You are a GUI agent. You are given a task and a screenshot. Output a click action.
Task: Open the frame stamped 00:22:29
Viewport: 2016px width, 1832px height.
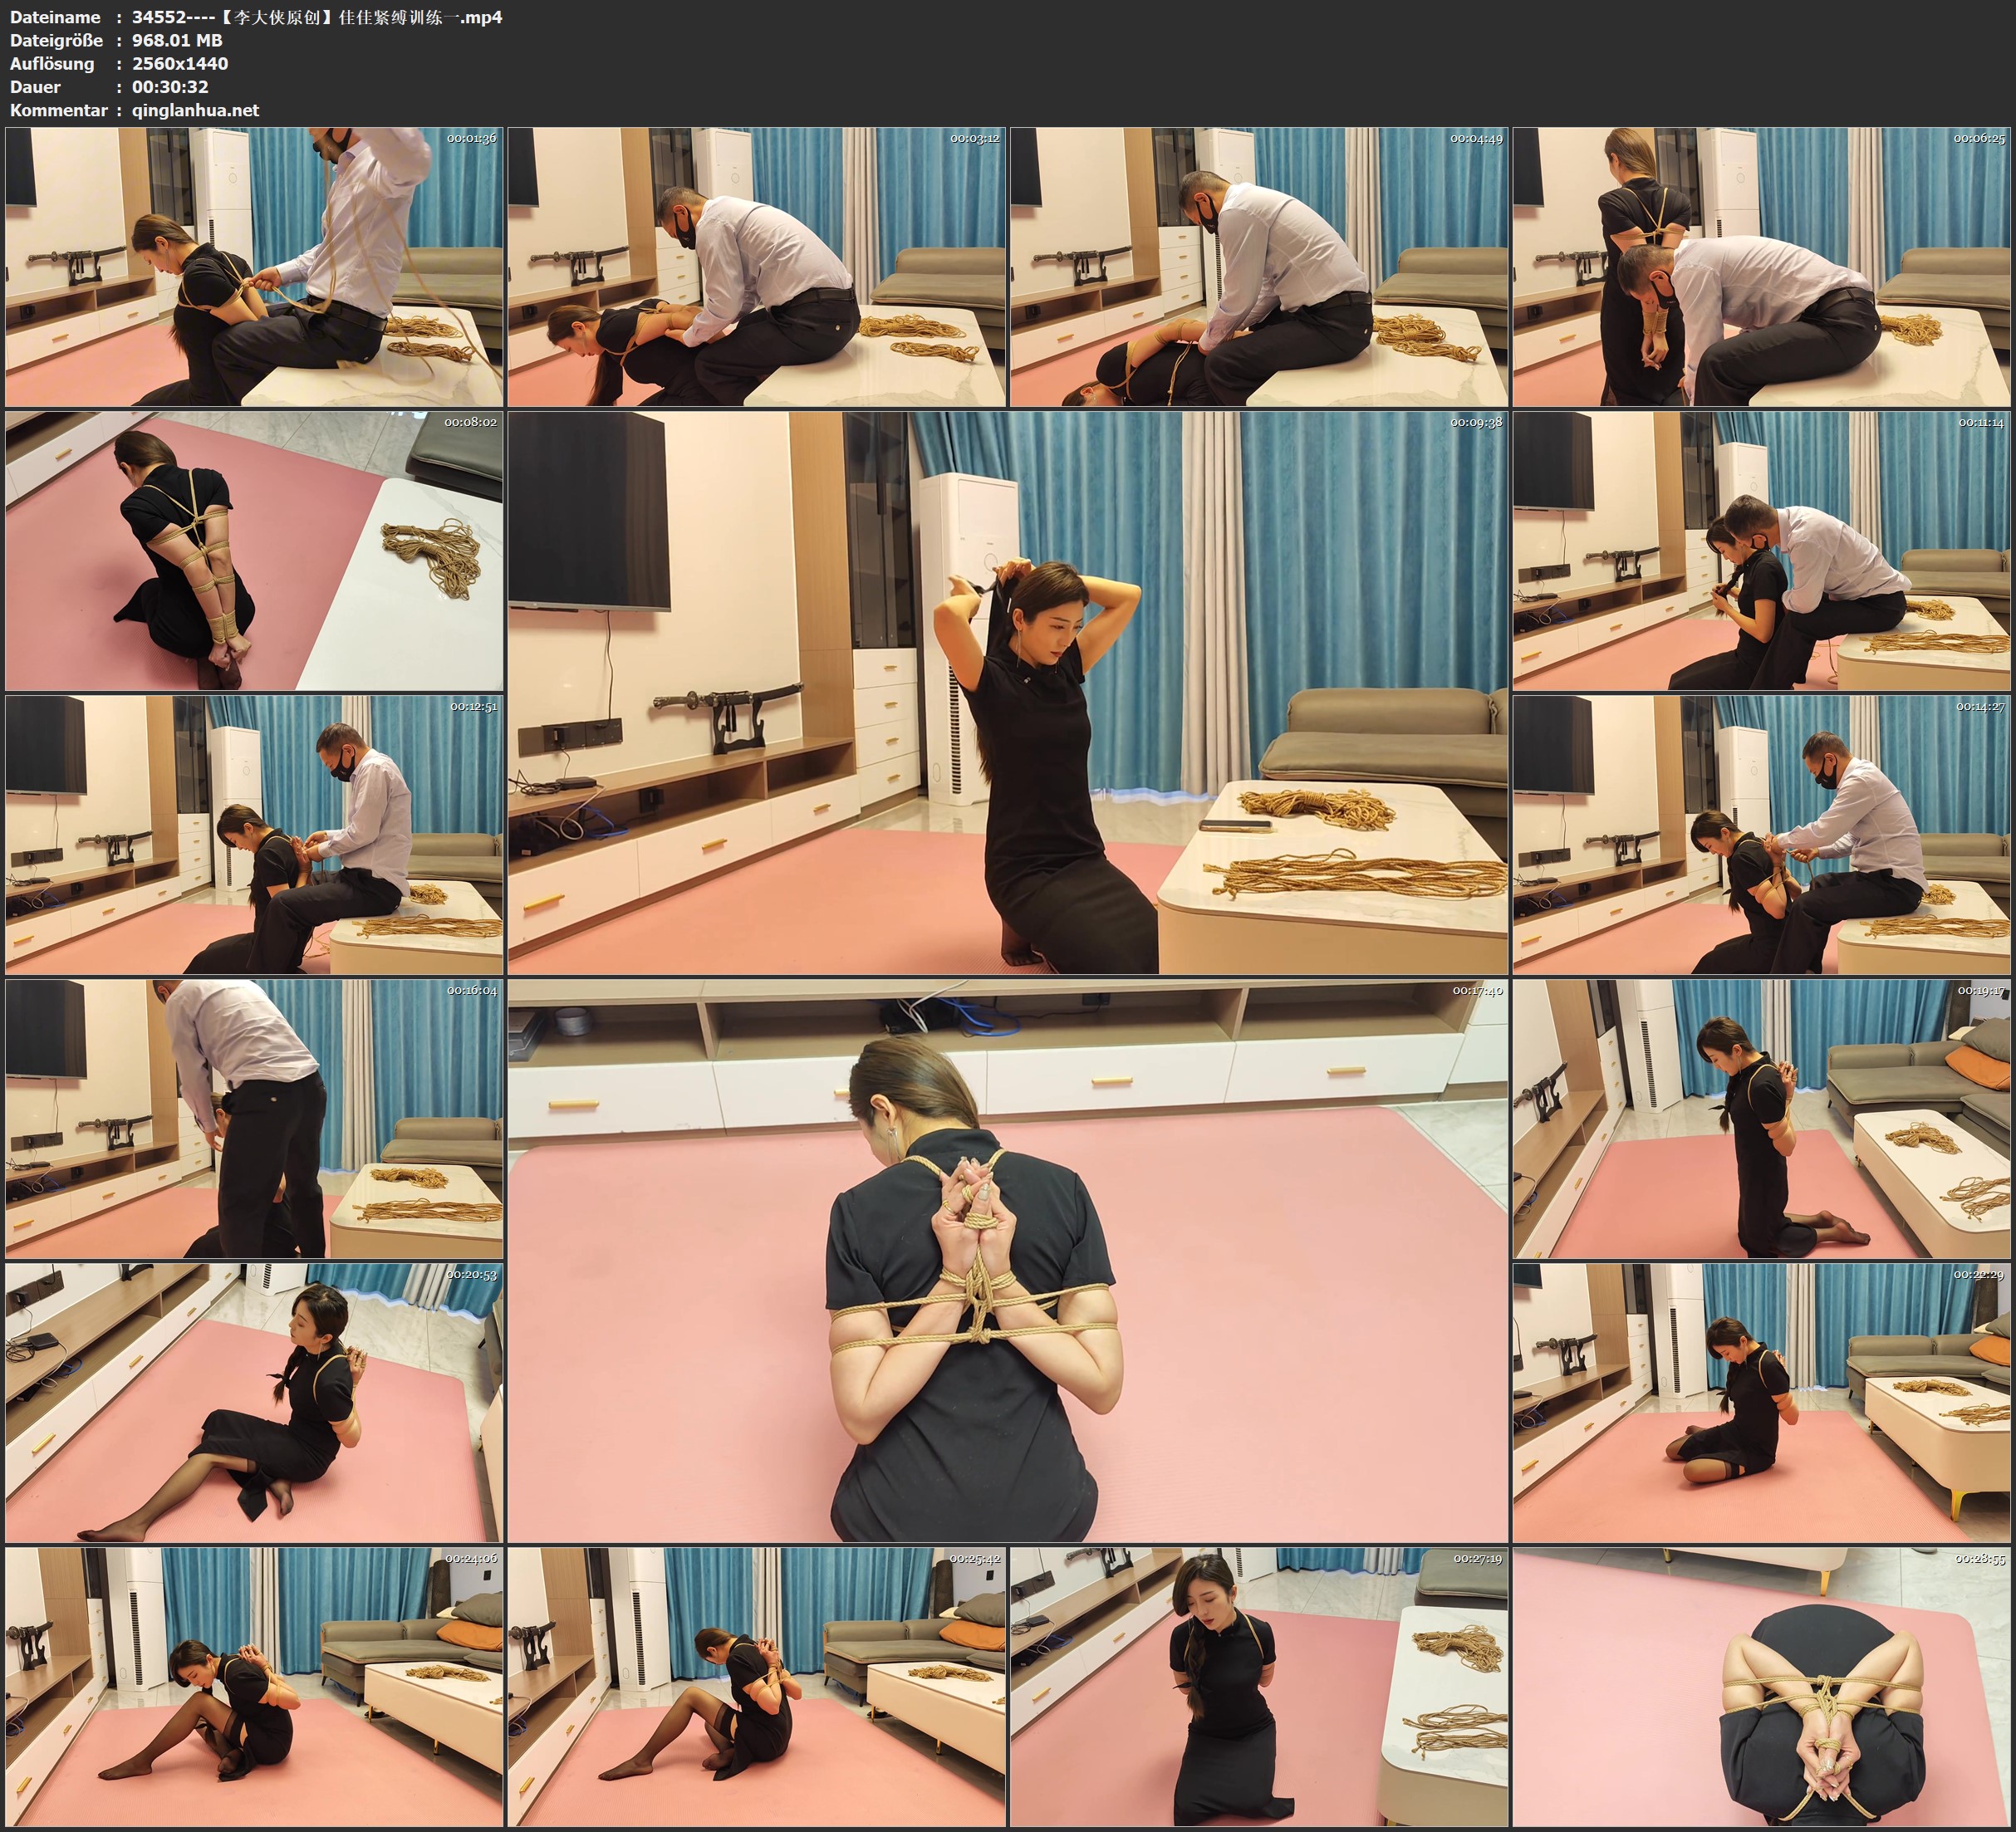pos(1762,1402)
